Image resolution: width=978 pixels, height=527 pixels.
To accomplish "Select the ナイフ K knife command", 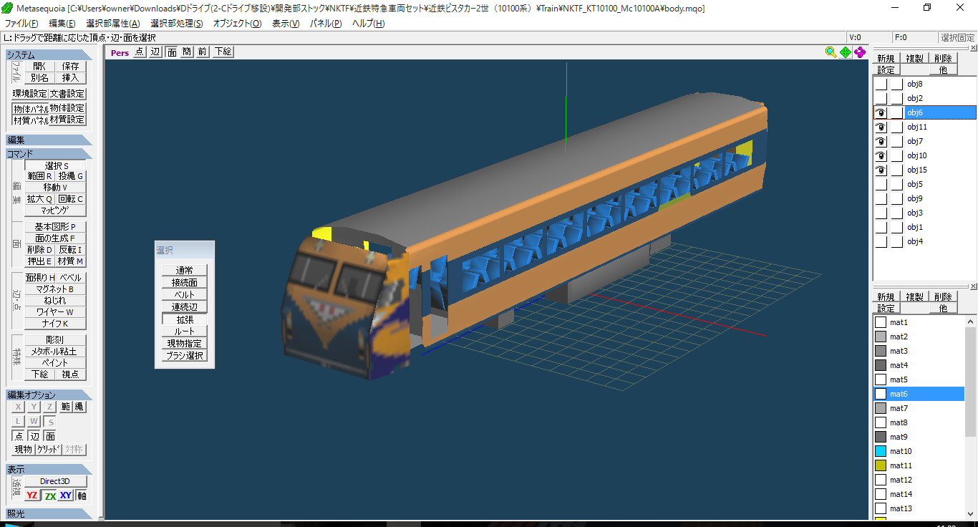I will click(55, 324).
